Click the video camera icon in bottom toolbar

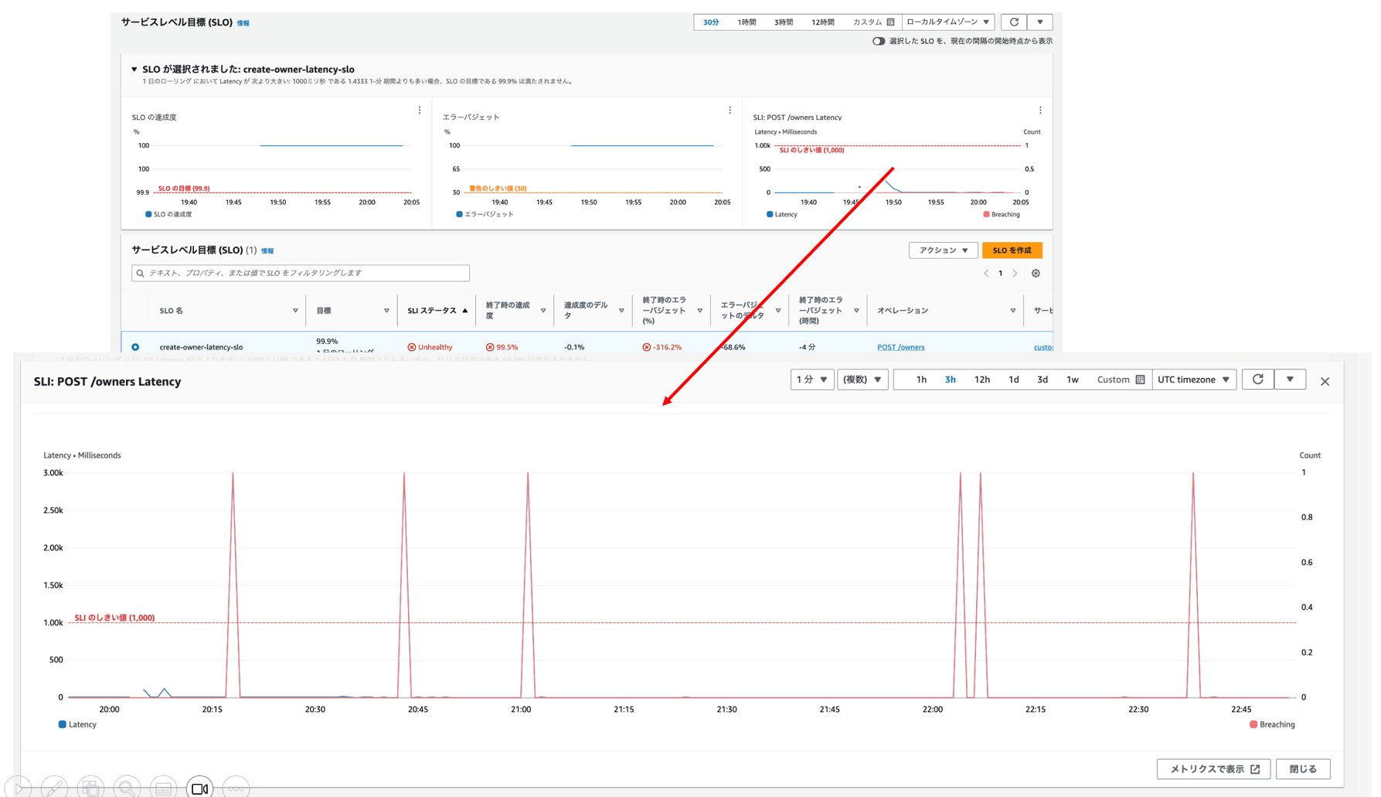pyautogui.click(x=199, y=788)
